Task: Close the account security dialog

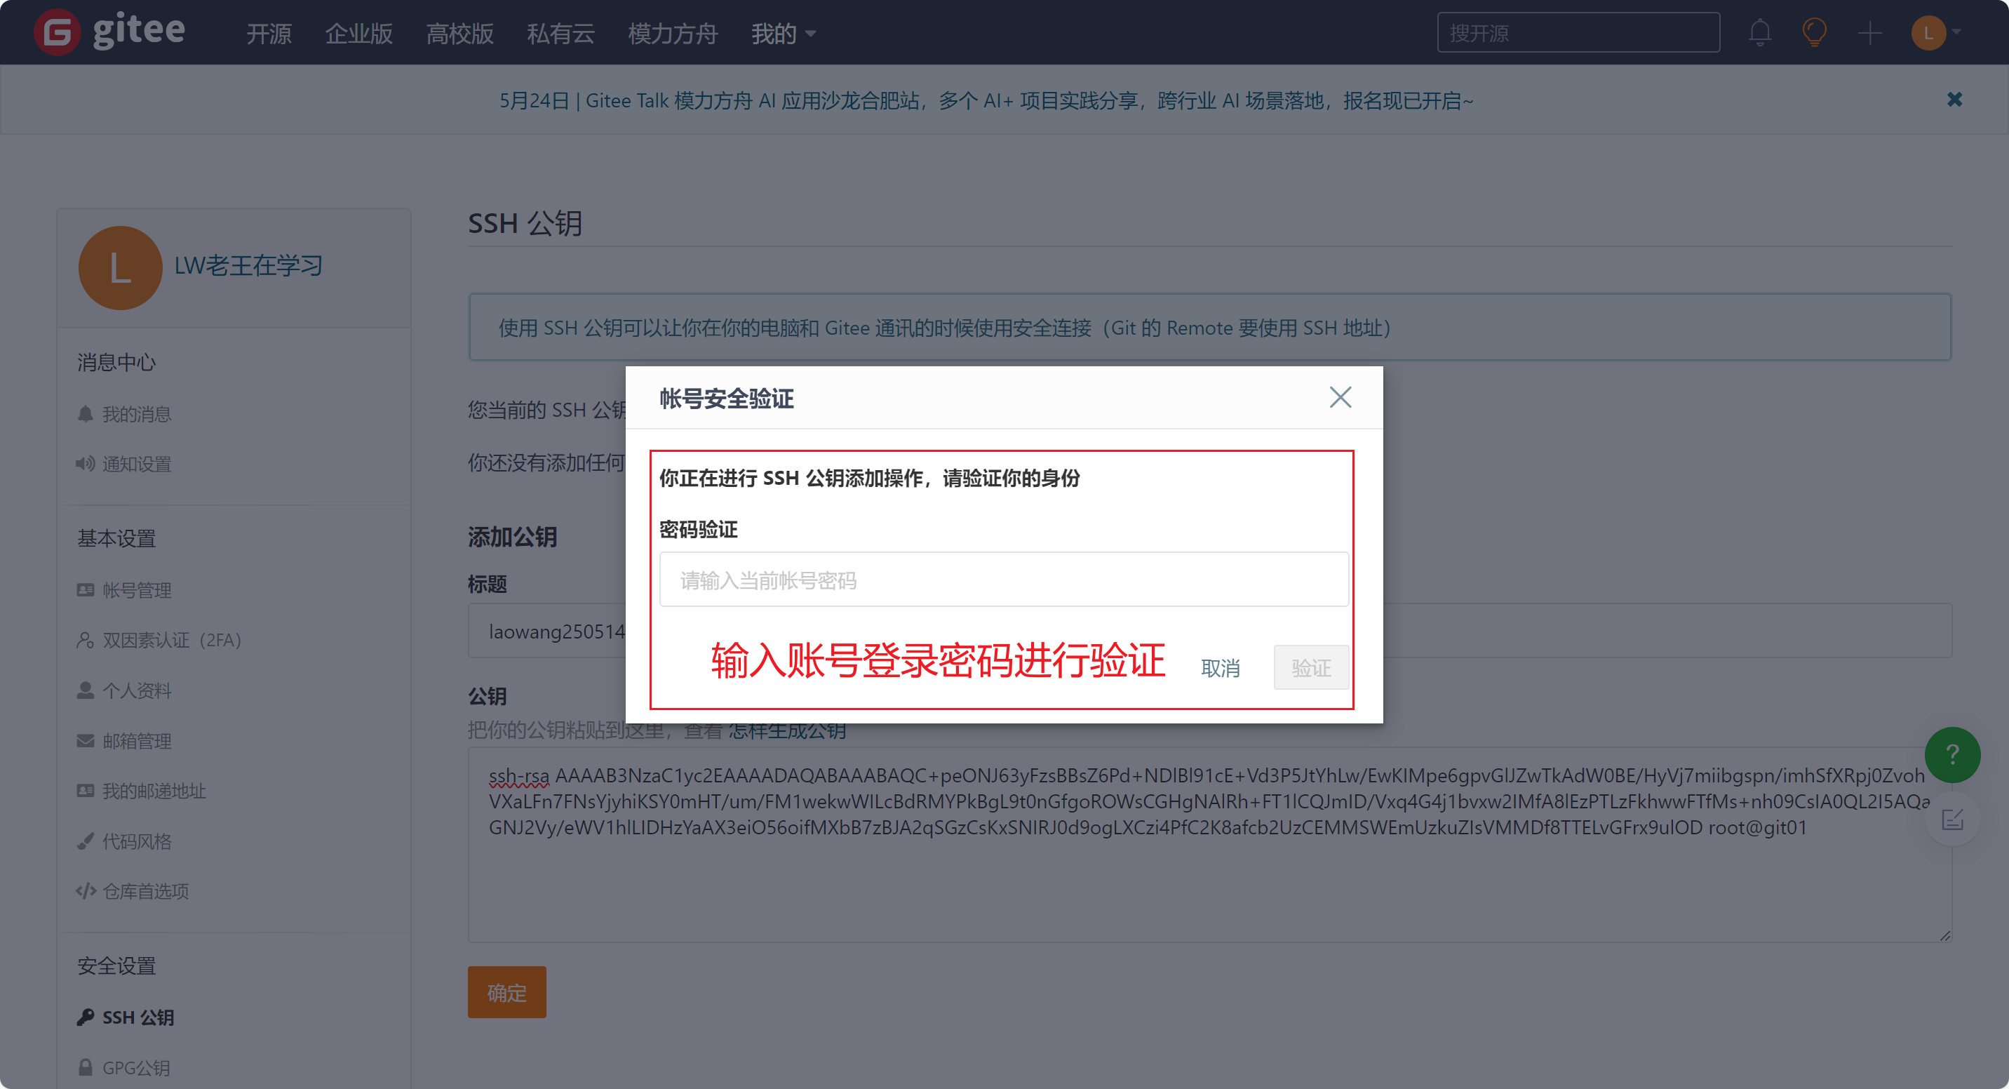Action: [1340, 398]
